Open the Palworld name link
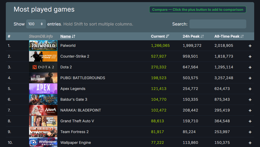 tap(68, 45)
